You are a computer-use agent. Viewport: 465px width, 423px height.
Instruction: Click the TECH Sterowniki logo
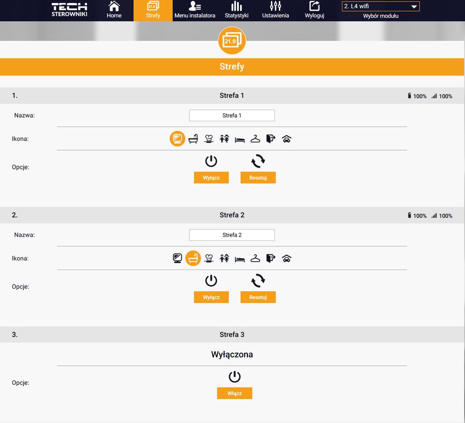click(x=69, y=10)
